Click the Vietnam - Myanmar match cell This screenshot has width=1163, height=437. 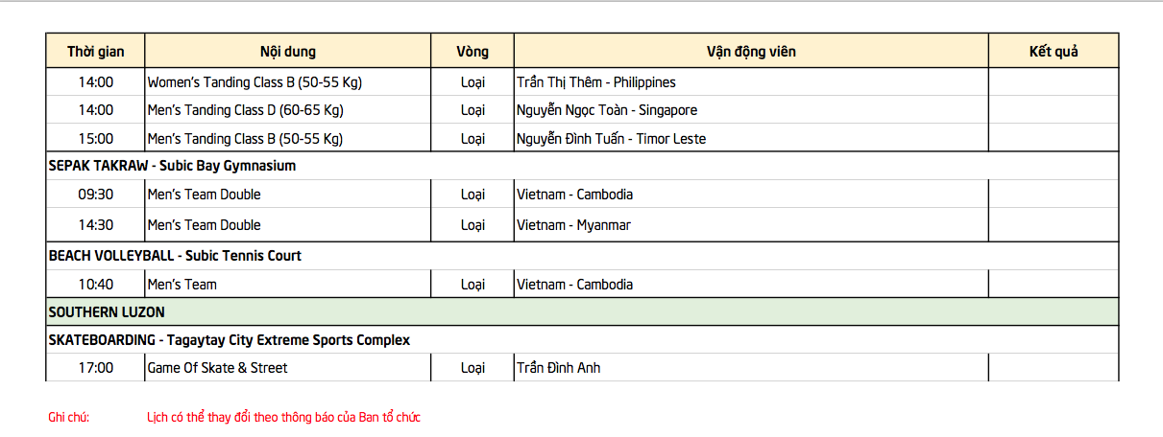(751, 225)
